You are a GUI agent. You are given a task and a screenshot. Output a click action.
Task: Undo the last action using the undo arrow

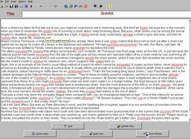click(41, 6)
